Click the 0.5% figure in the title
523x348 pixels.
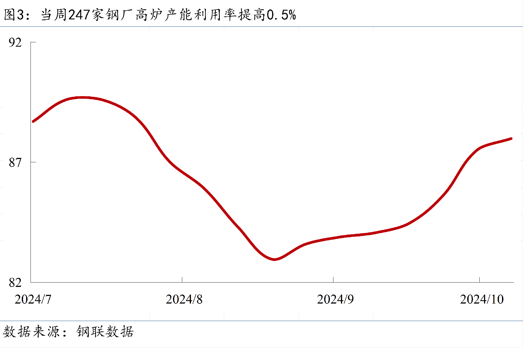pos(281,15)
